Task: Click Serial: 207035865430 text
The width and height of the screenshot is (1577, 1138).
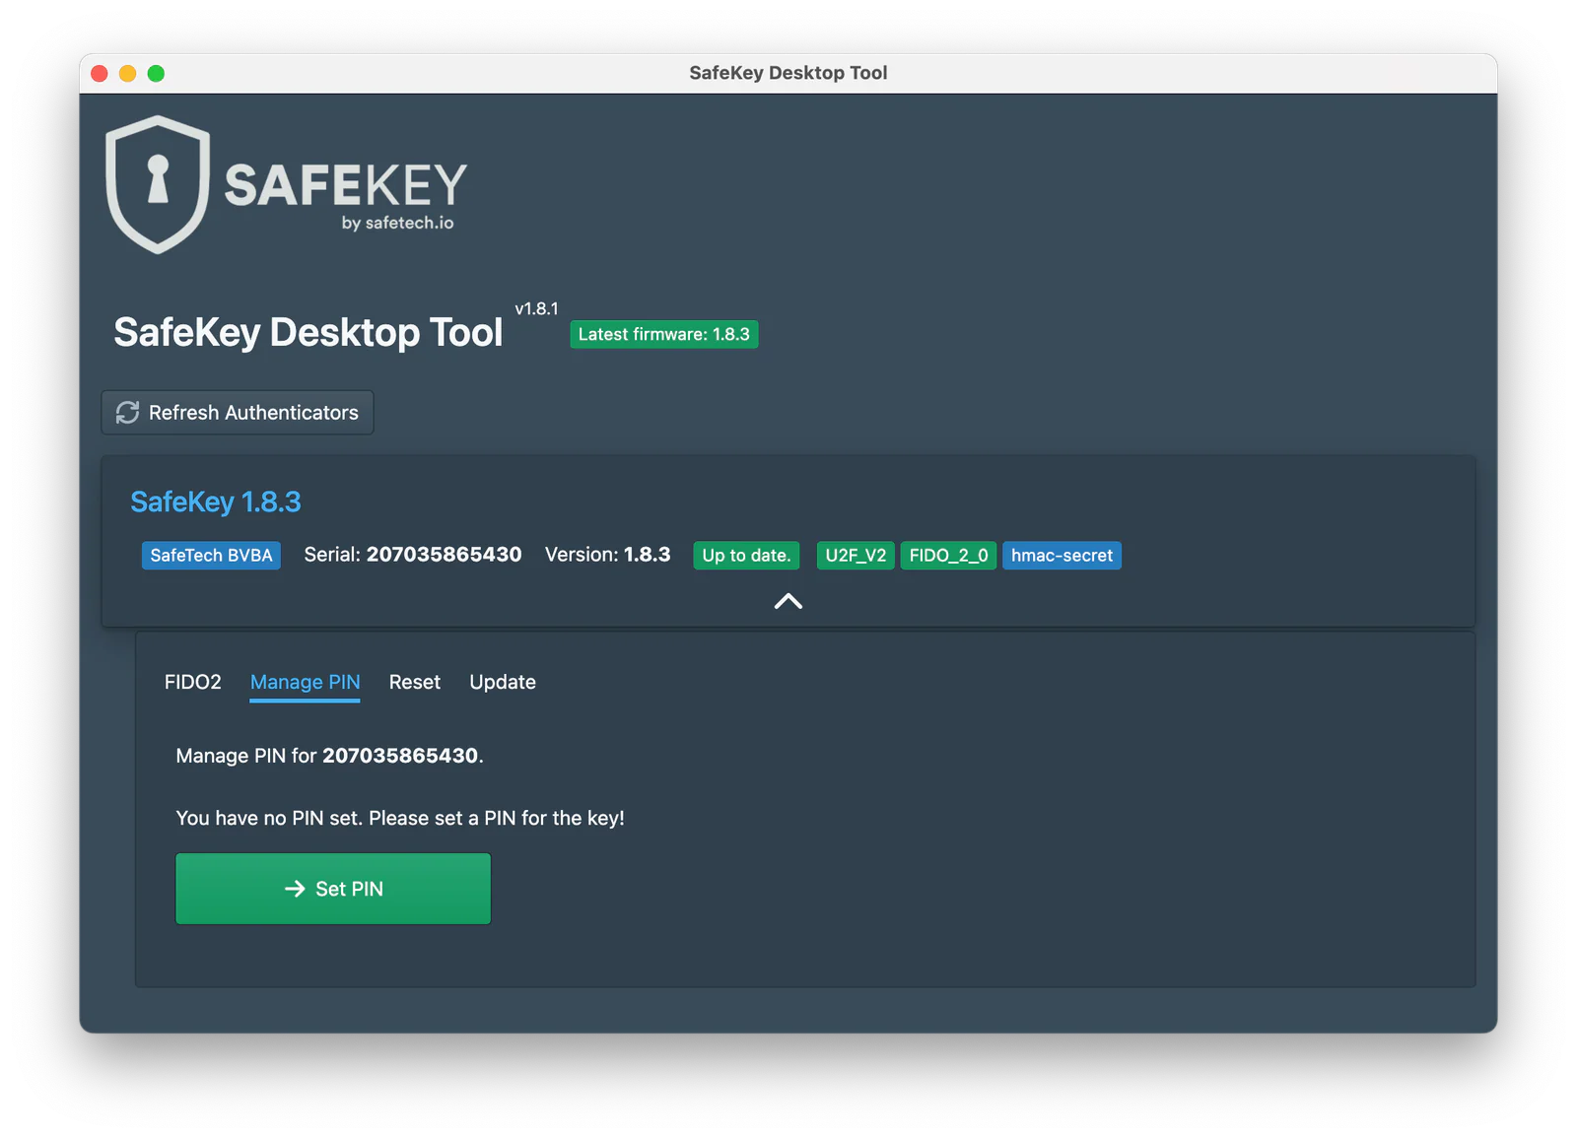Action: (x=413, y=555)
